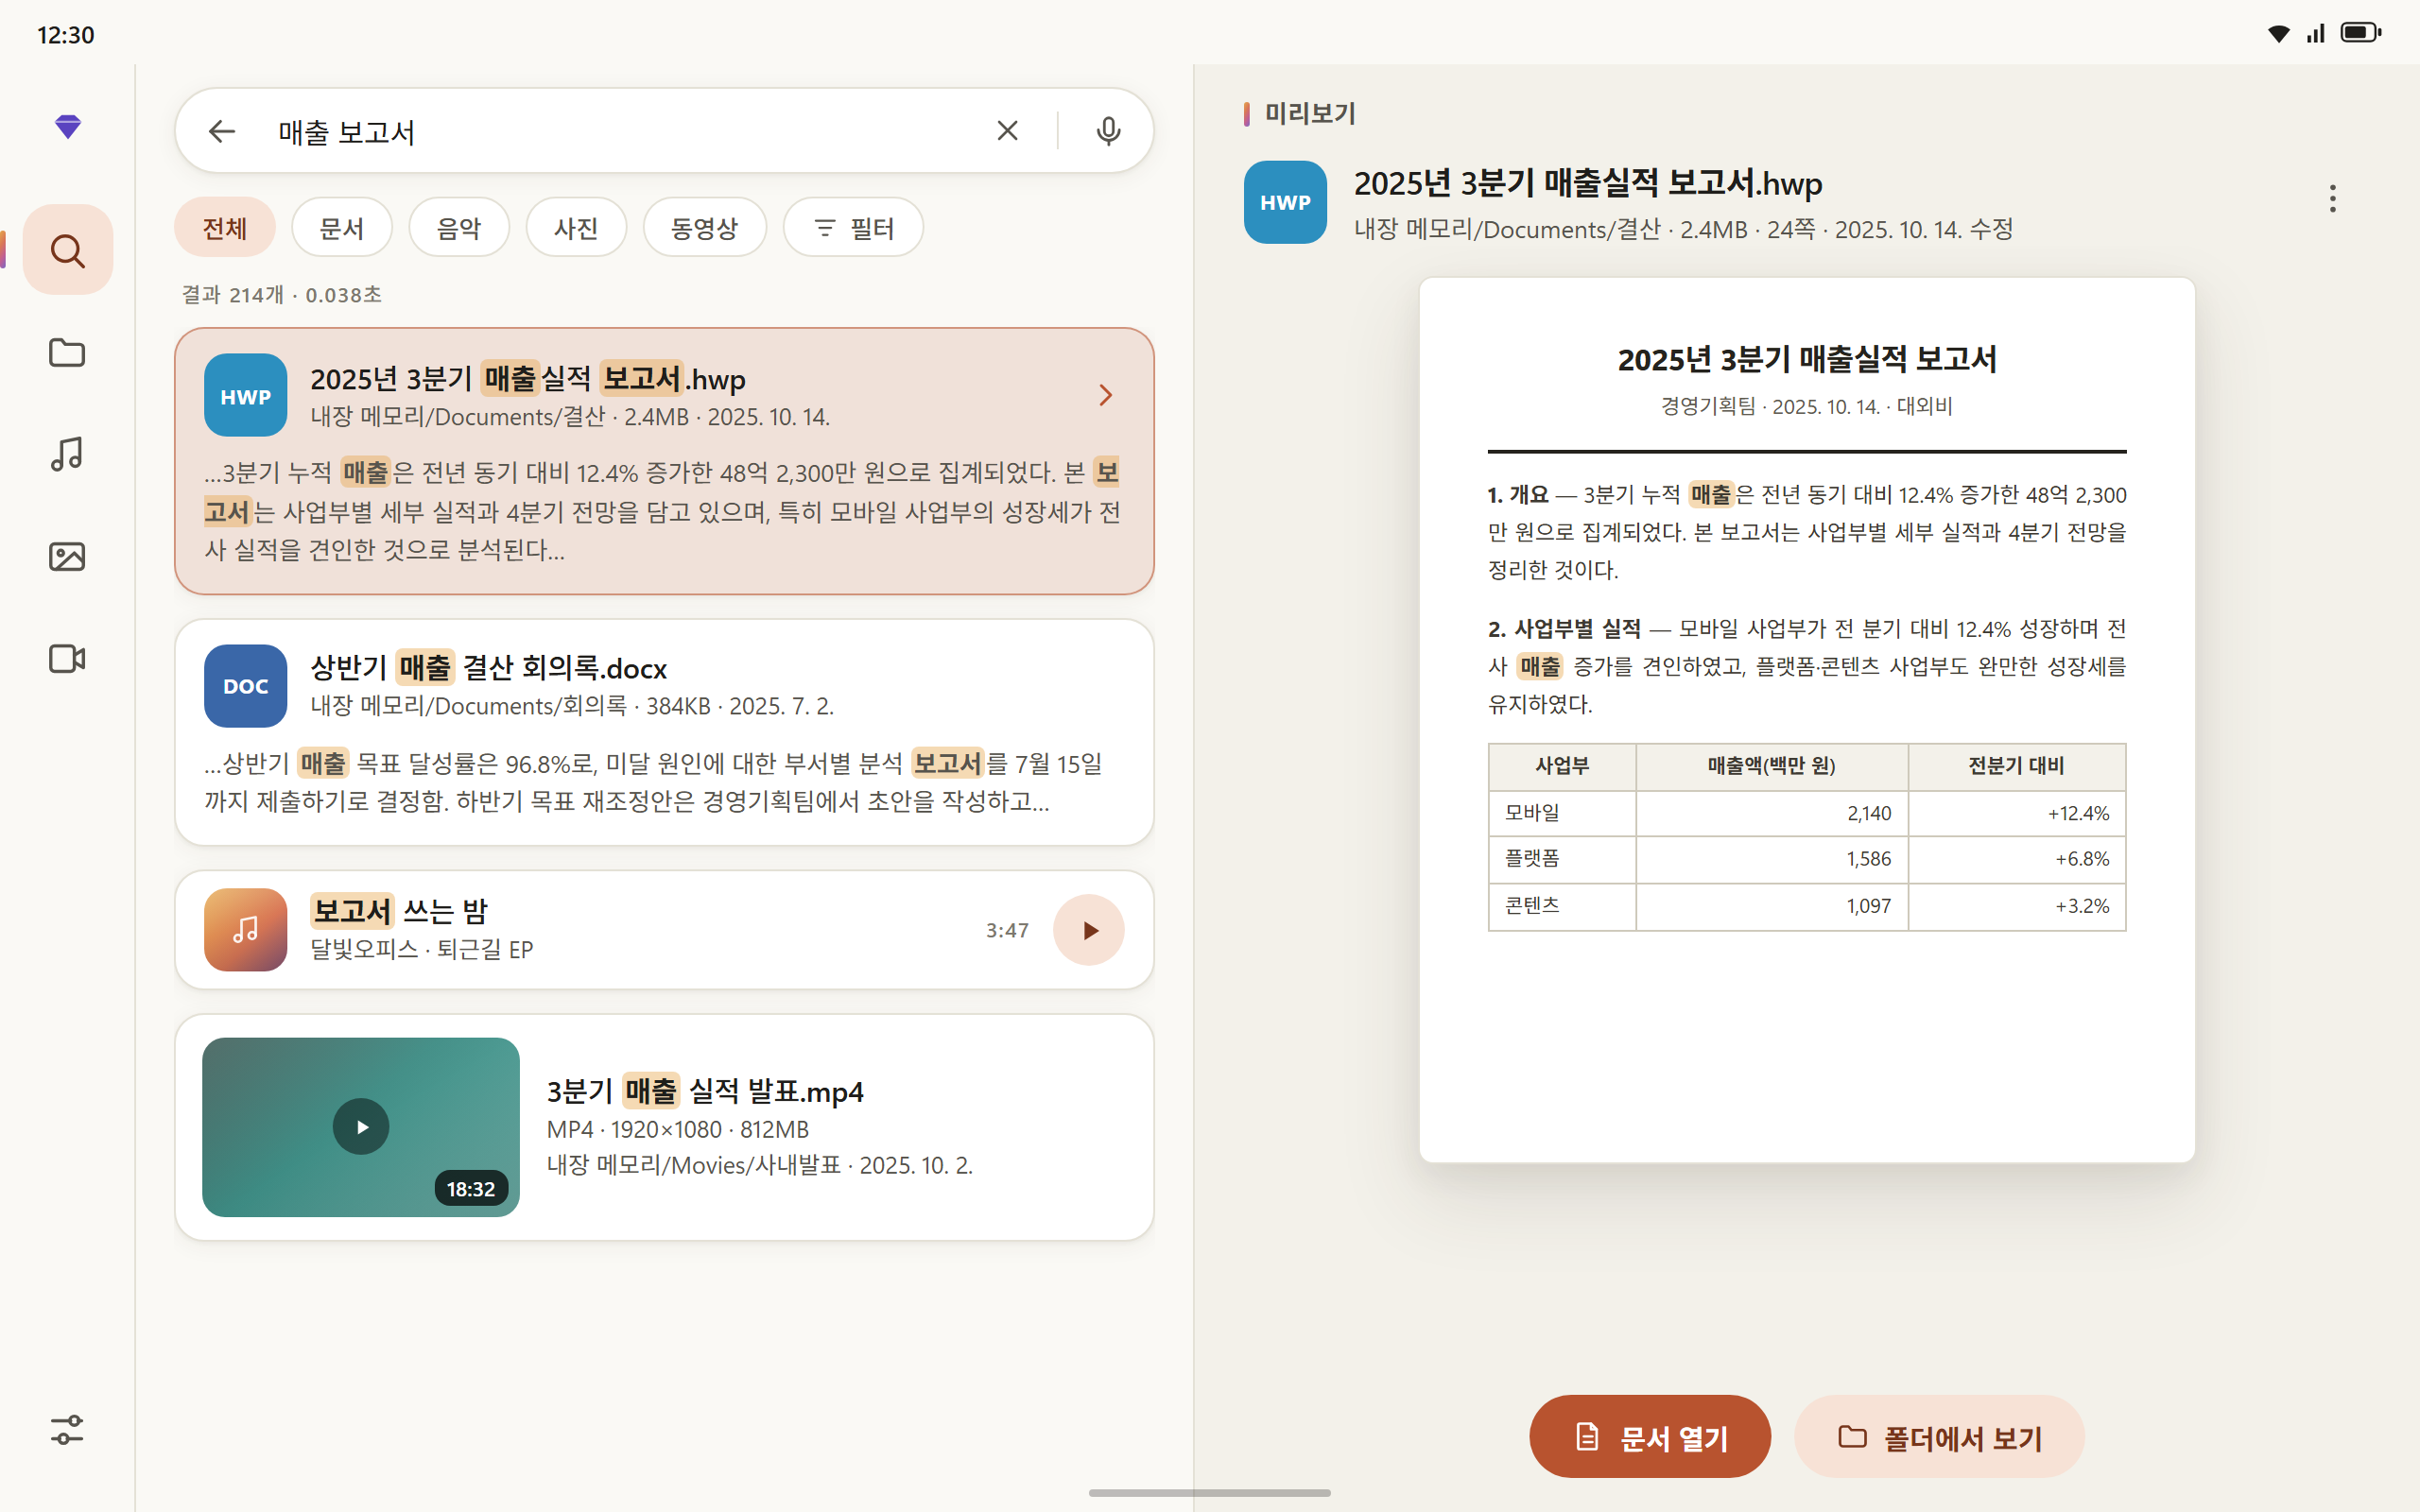Viewport: 2420px width, 1512px height.
Task: Open the 필터 options chip
Action: [x=853, y=227]
